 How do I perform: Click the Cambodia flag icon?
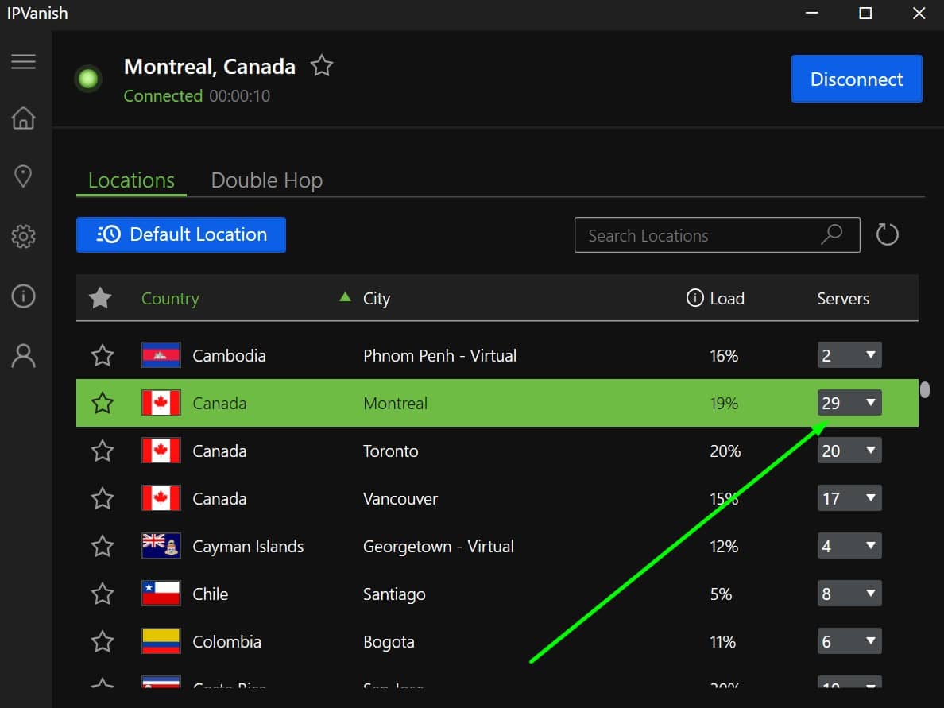point(161,354)
